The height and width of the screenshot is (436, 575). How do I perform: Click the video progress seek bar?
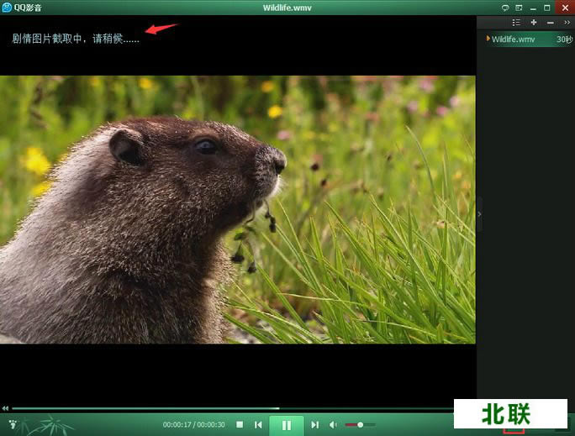[235, 408]
